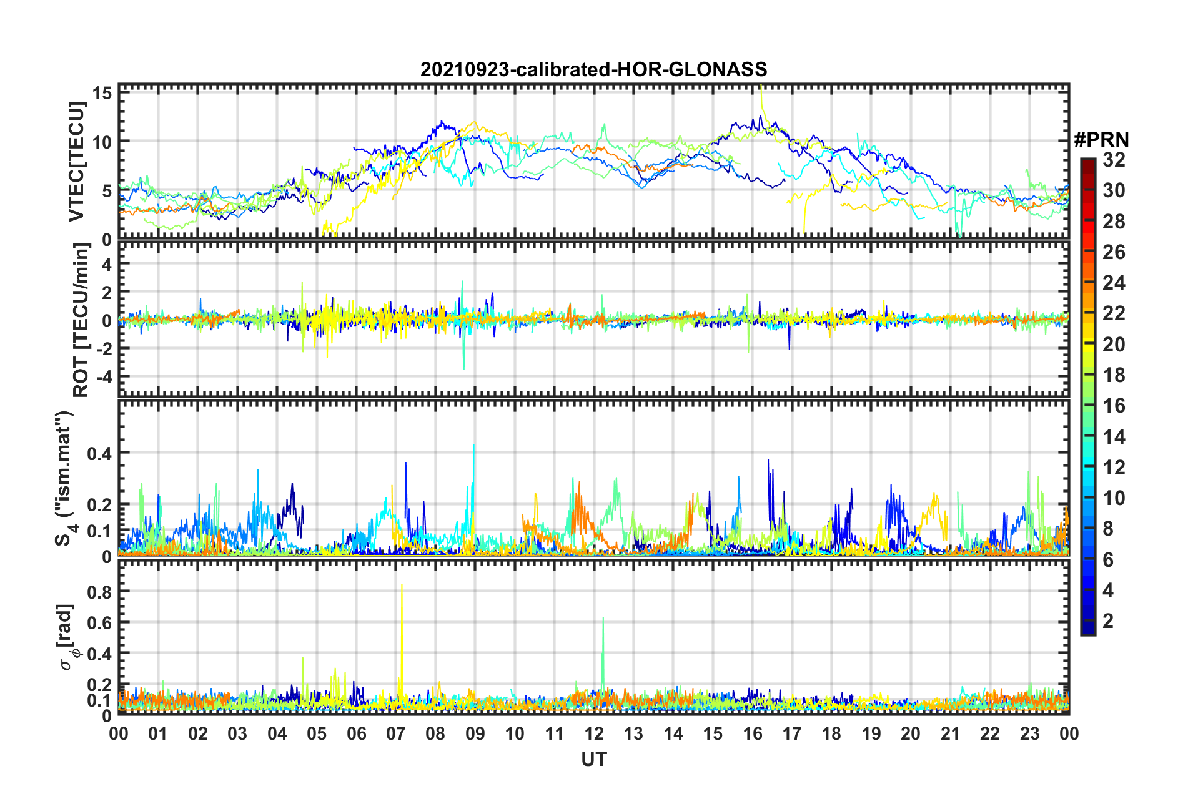The width and height of the screenshot is (1188, 794).
Task: Select the 0.8 tick label on the sigma-phi axis
Action: coord(99,592)
